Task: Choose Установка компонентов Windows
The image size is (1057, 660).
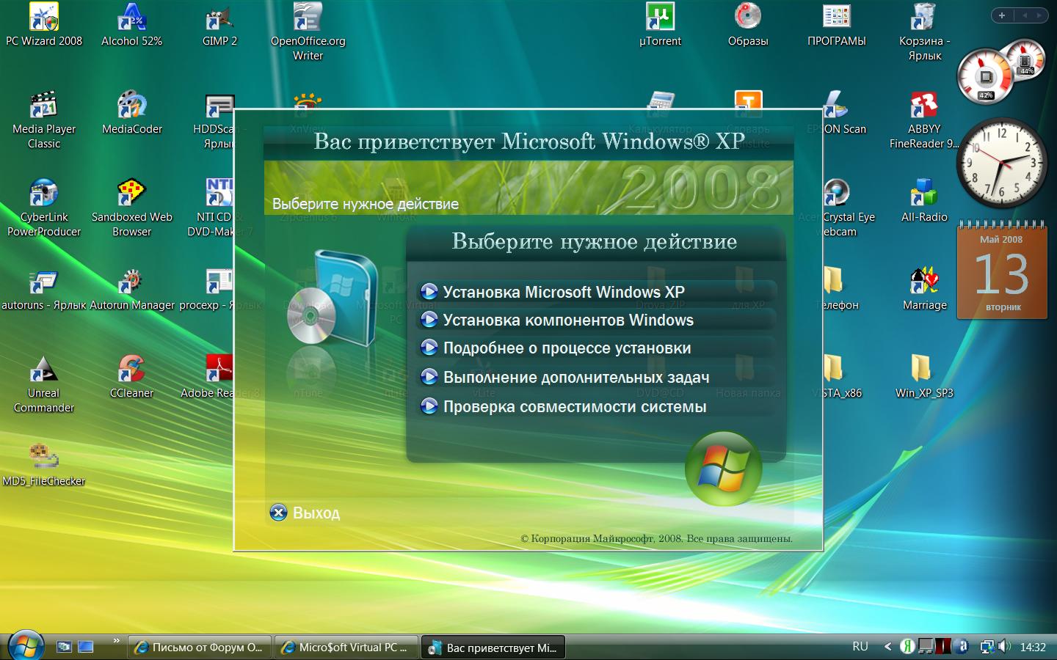Action: [x=596, y=320]
